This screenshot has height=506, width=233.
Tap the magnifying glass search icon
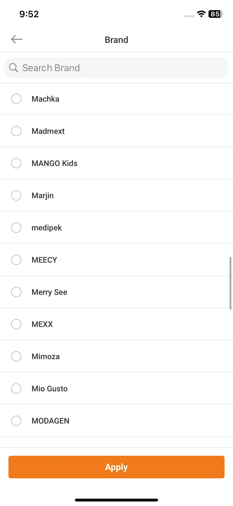pos(14,68)
